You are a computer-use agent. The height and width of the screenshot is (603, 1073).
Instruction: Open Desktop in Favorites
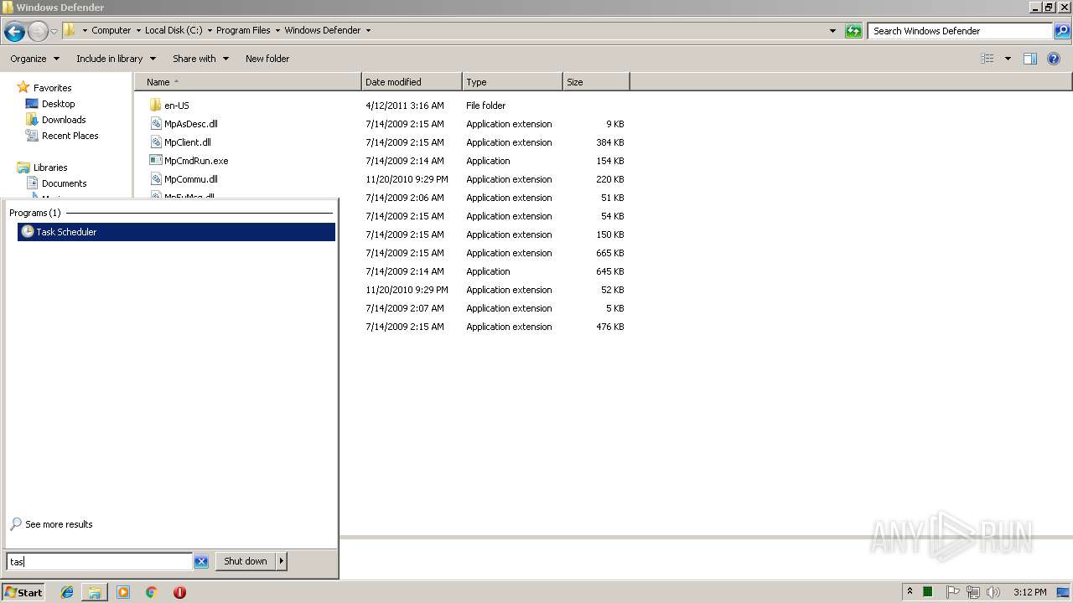click(58, 104)
